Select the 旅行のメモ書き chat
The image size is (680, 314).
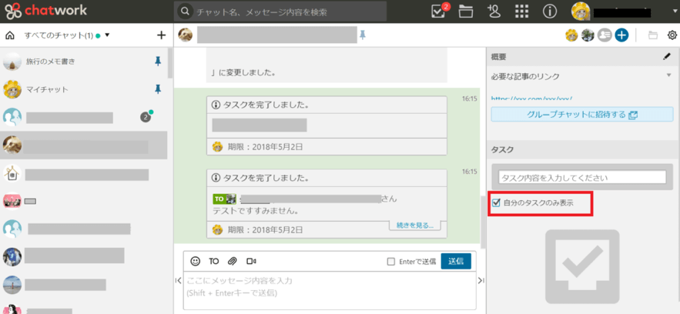(50, 61)
